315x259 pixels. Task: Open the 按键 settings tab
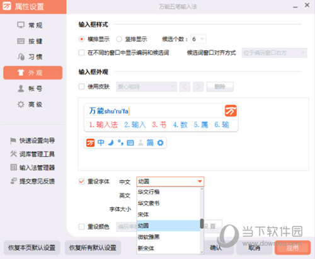[33, 41]
